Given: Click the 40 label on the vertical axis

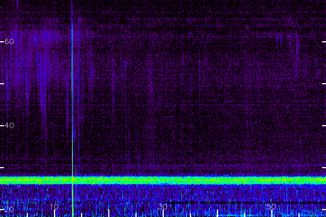Looking at the screenshot, I should click(x=9, y=125).
